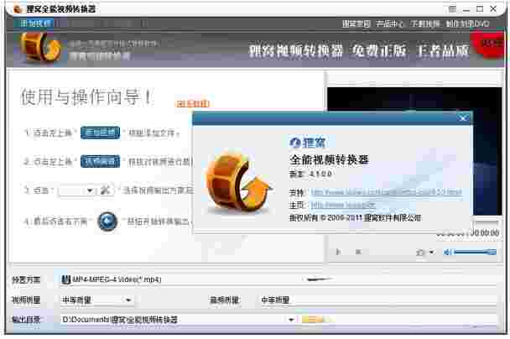
Task: Click the version text 4.1.0.0
Action: click(x=320, y=174)
